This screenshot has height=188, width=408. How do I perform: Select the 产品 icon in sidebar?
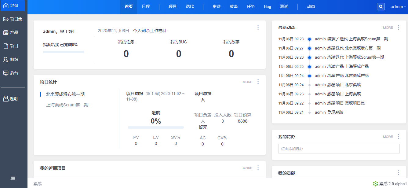pos(6,32)
